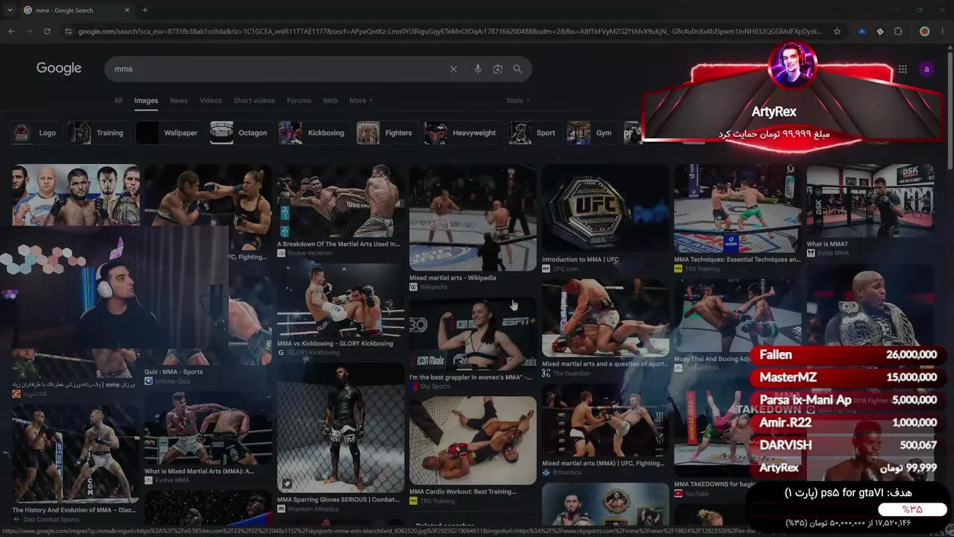
Task: Filter images by the Wallpaper chip
Action: click(x=168, y=133)
